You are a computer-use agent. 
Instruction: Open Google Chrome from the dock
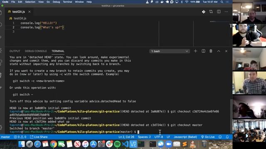coord(54,144)
